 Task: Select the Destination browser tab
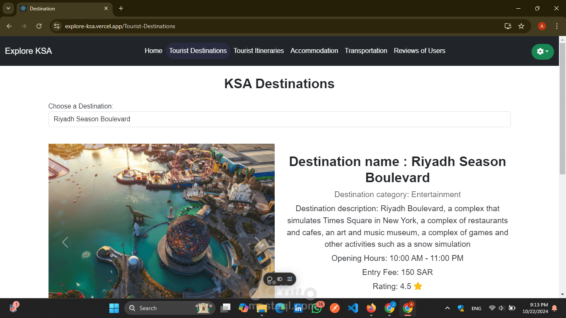click(64, 8)
